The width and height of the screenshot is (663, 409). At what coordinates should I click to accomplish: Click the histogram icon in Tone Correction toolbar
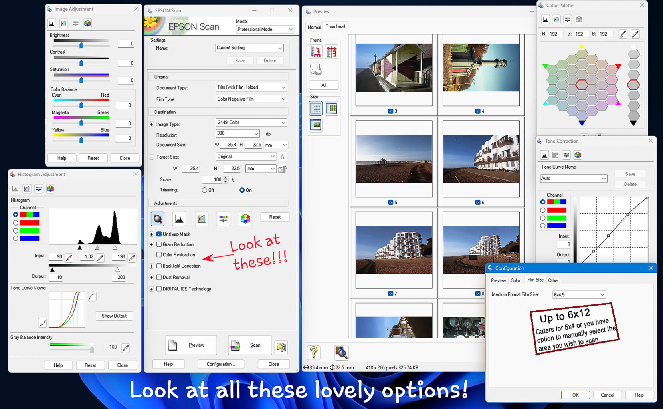544,155
